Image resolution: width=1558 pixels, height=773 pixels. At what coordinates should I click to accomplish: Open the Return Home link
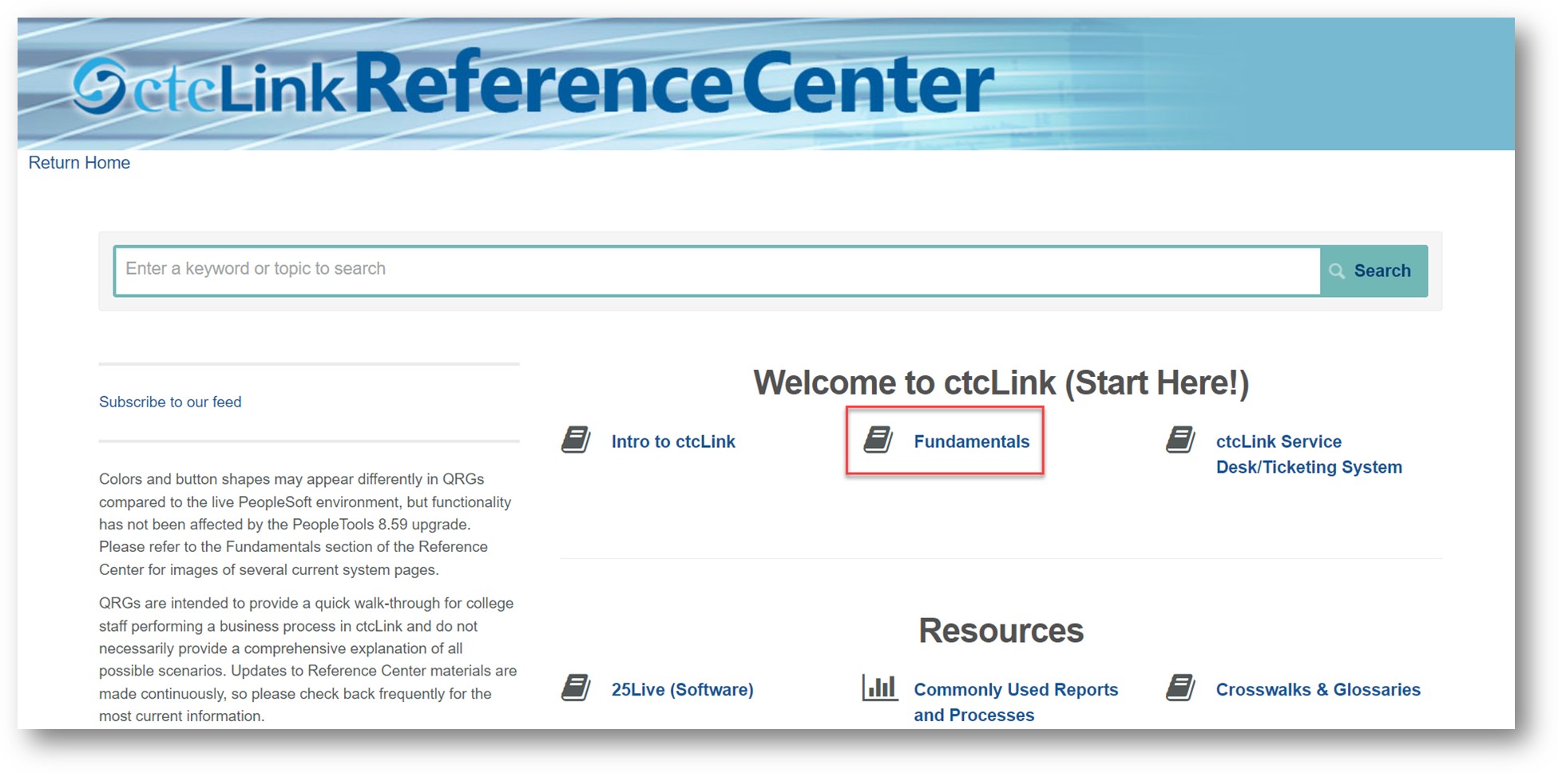[79, 163]
